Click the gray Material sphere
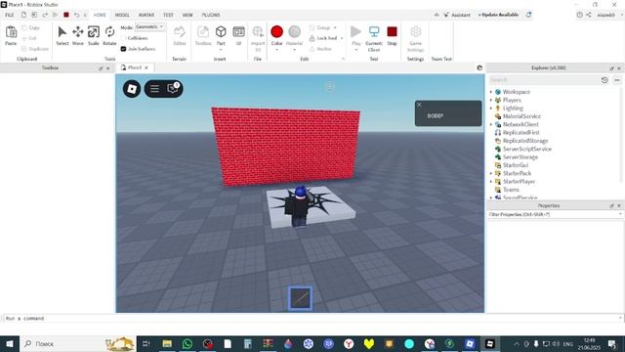The image size is (625, 352). click(294, 31)
